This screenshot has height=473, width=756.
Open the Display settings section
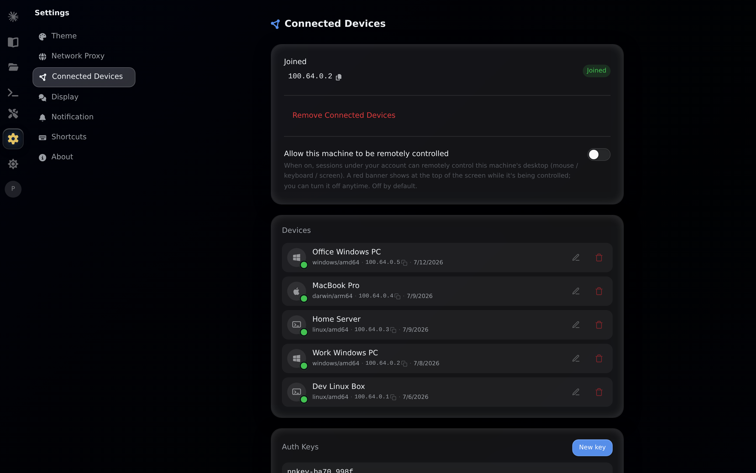coord(84,97)
